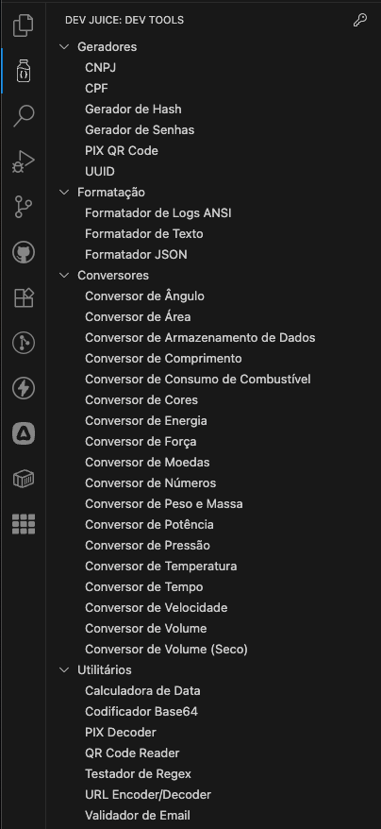Click the grid of squares icon

coord(24,524)
